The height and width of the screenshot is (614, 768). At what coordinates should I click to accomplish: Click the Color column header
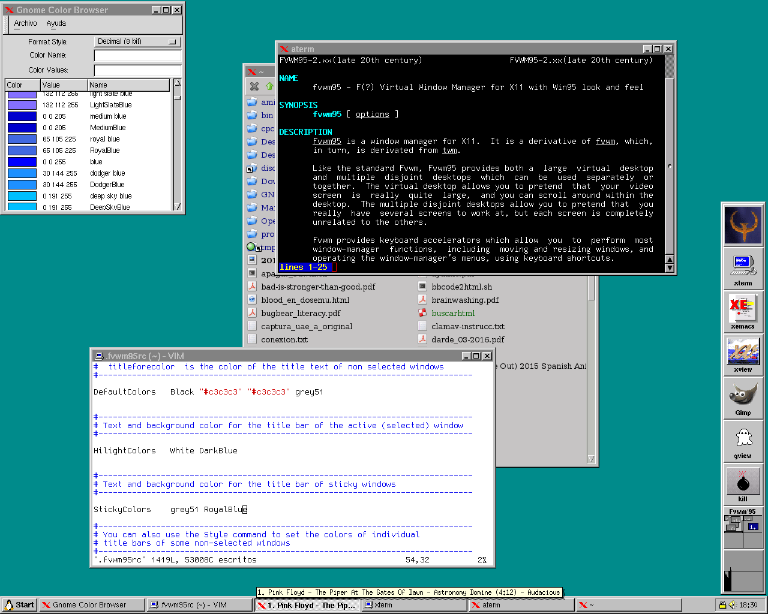click(x=23, y=85)
